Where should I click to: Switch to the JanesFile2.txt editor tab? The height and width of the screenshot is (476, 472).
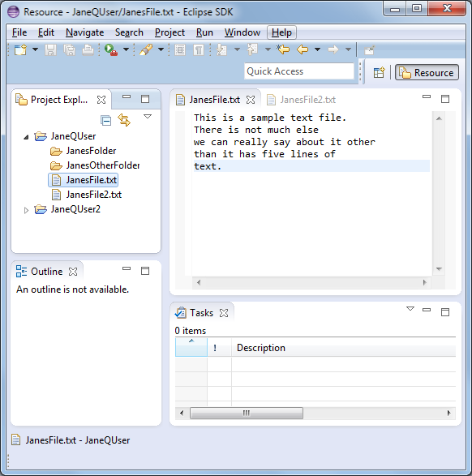pos(301,100)
